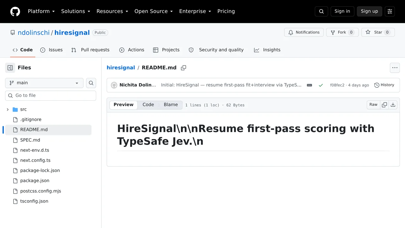Switch to the Preview view
This screenshot has width=405, height=228.
[x=124, y=105]
